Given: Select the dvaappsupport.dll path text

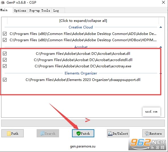Looking at the screenshot, I should (83, 80).
